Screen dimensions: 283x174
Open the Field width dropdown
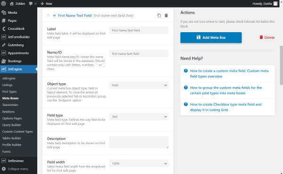point(139,163)
